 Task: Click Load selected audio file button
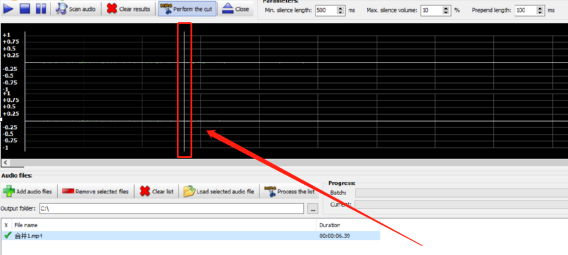pyautogui.click(x=219, y=191)
